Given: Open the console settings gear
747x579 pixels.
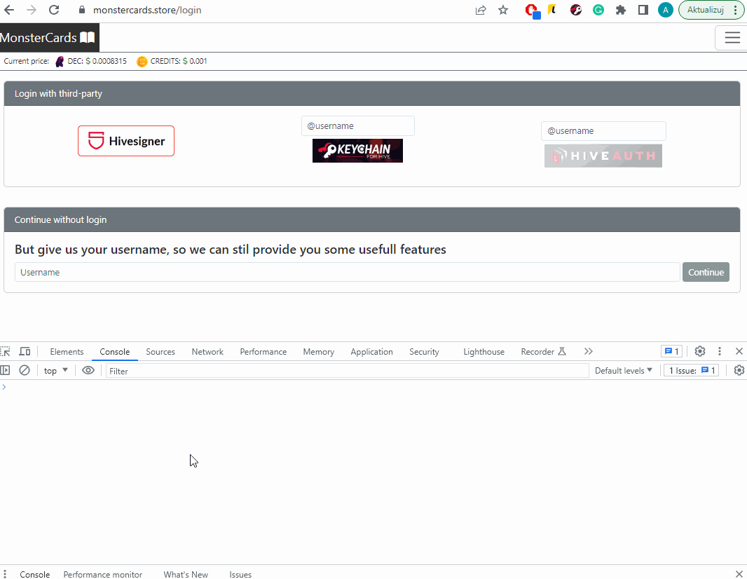Looking at the screenshot, I should coord(739,370).
